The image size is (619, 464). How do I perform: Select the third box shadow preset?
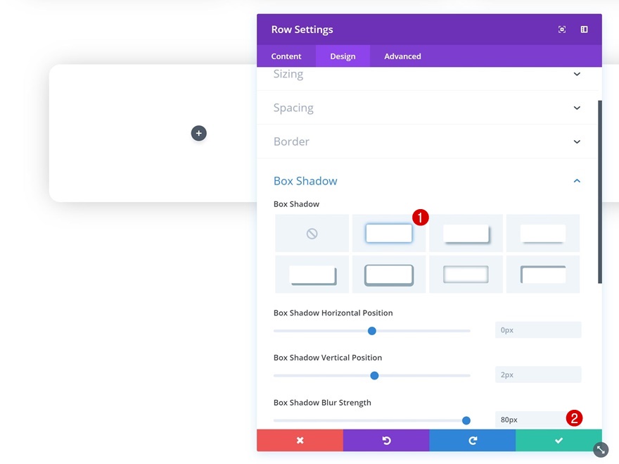coord(466,233)
